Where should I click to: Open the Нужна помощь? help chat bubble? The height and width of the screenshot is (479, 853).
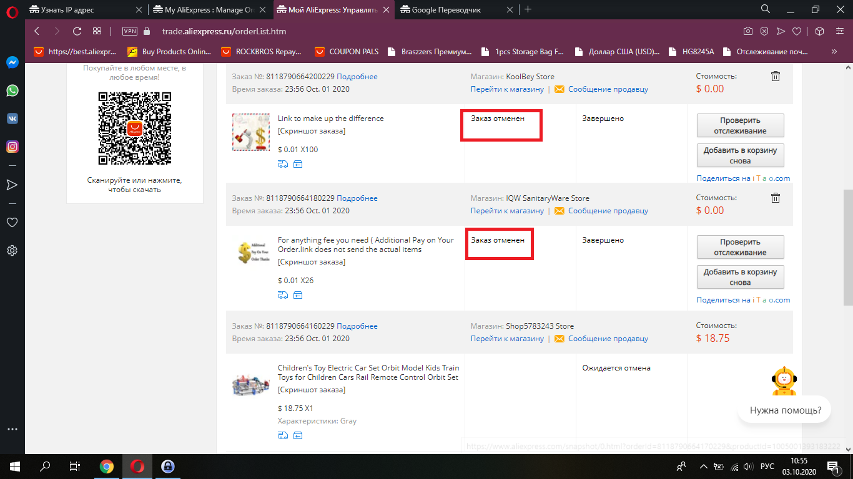click(x=784, y=411)
